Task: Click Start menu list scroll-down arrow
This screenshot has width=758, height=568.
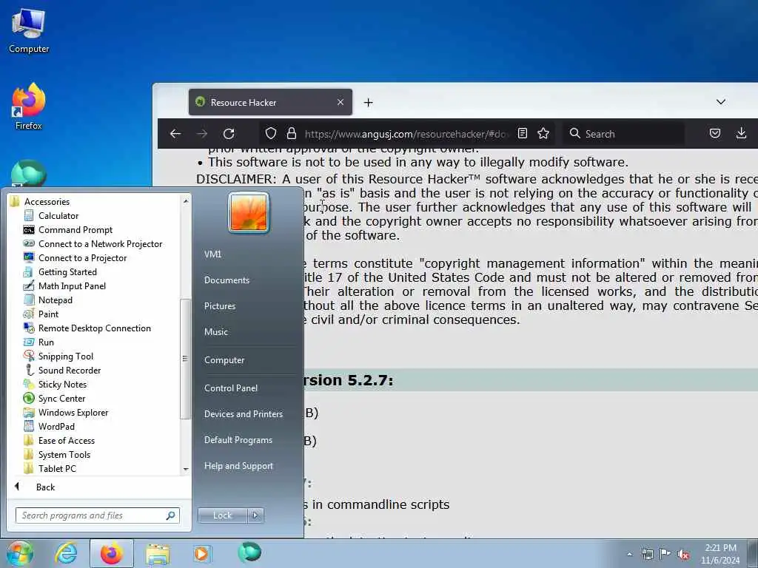Action: click(186, 469)
